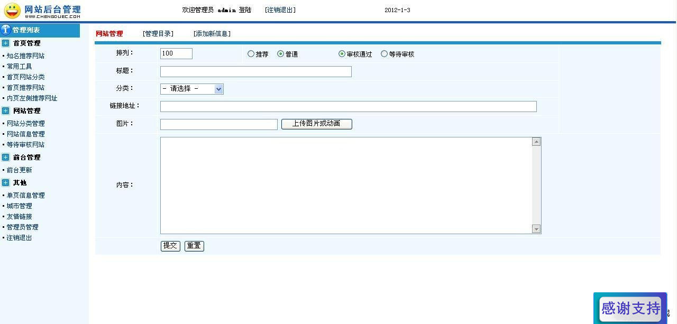677x324 pixels.
Task: Click the smiley face site logo
Action: (x=12, y=11)
